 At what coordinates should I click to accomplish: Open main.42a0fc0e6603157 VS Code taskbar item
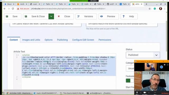click(46, 93)
